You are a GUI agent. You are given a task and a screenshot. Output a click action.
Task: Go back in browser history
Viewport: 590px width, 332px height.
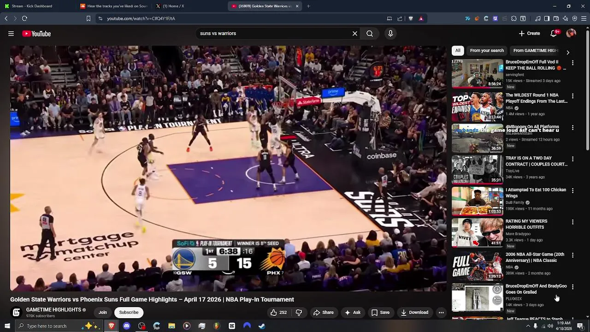(x=6, y=18)
